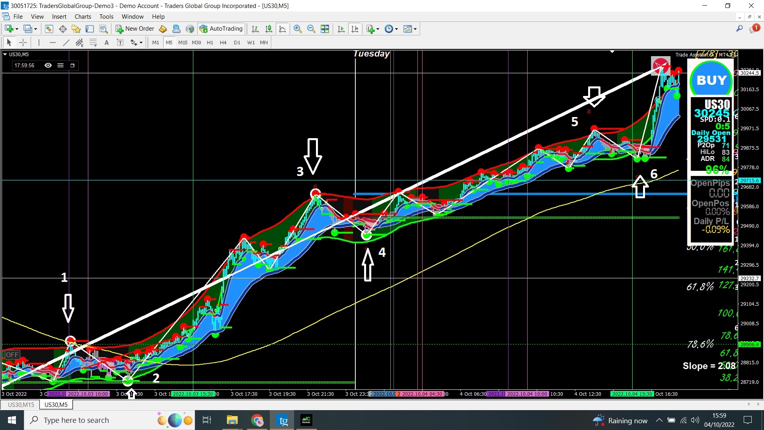Click the Zoom Out magnifier icon

tap(311, 29)
